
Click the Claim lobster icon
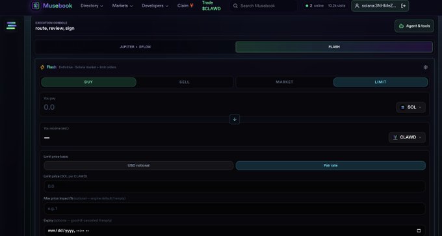pos(192,6)
